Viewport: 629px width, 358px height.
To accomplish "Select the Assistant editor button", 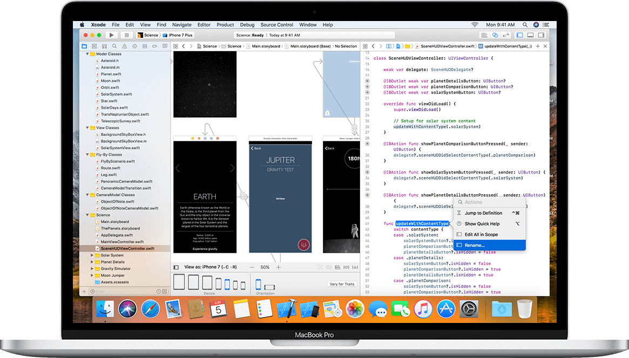I will pyautogui.click(x=495, y=35).
